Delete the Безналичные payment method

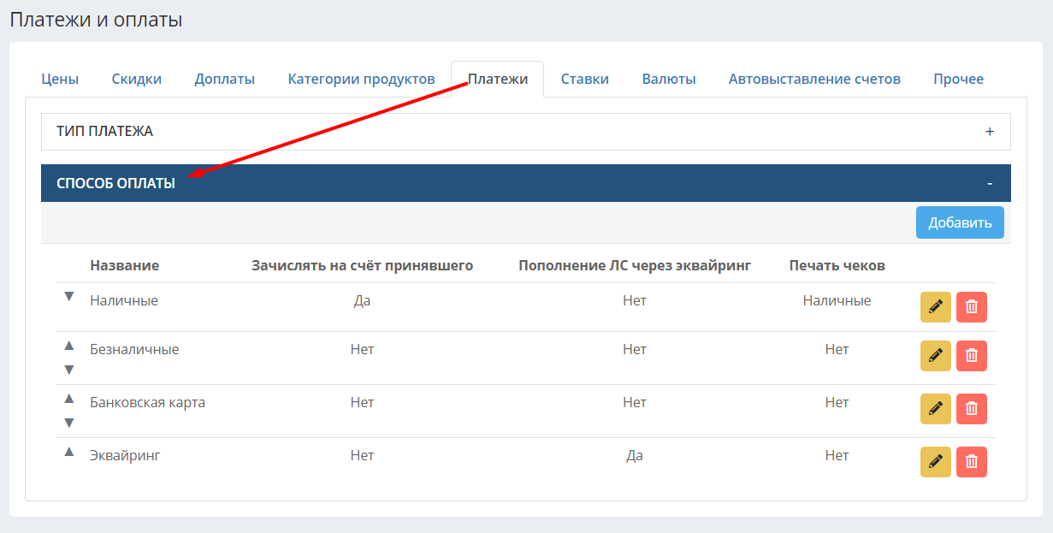tap(972, 356)
